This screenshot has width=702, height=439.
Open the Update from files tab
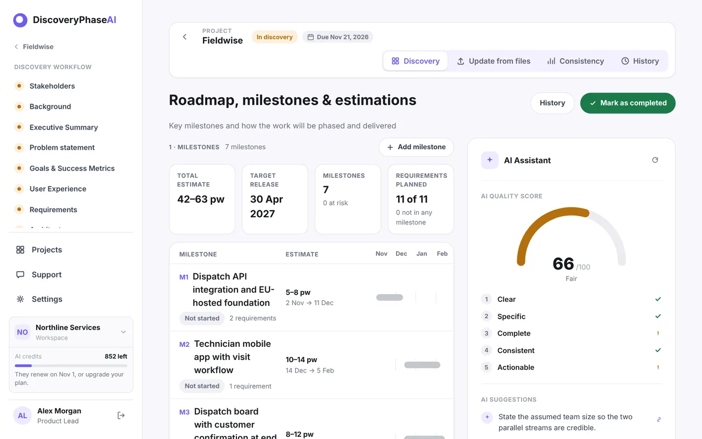tap(494, 61)
